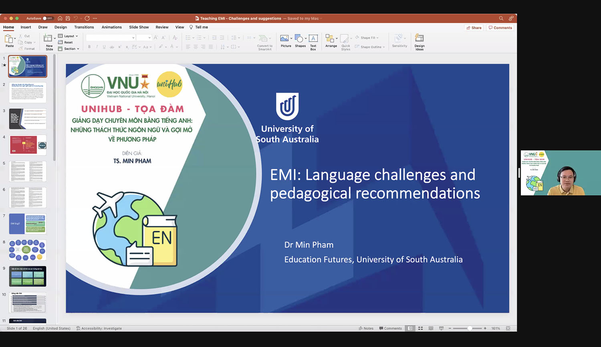Select slide 4 thumbnail with red book
Viewport: 601px width, 347px height.
click(28, 145)
